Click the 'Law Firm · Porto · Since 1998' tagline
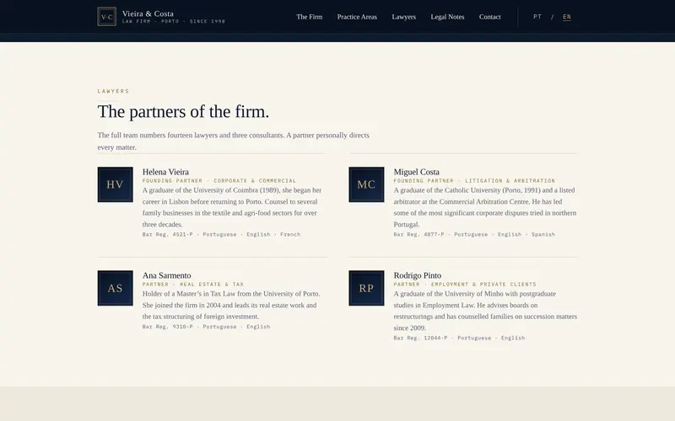675x421 pixels. coord(174,22)
